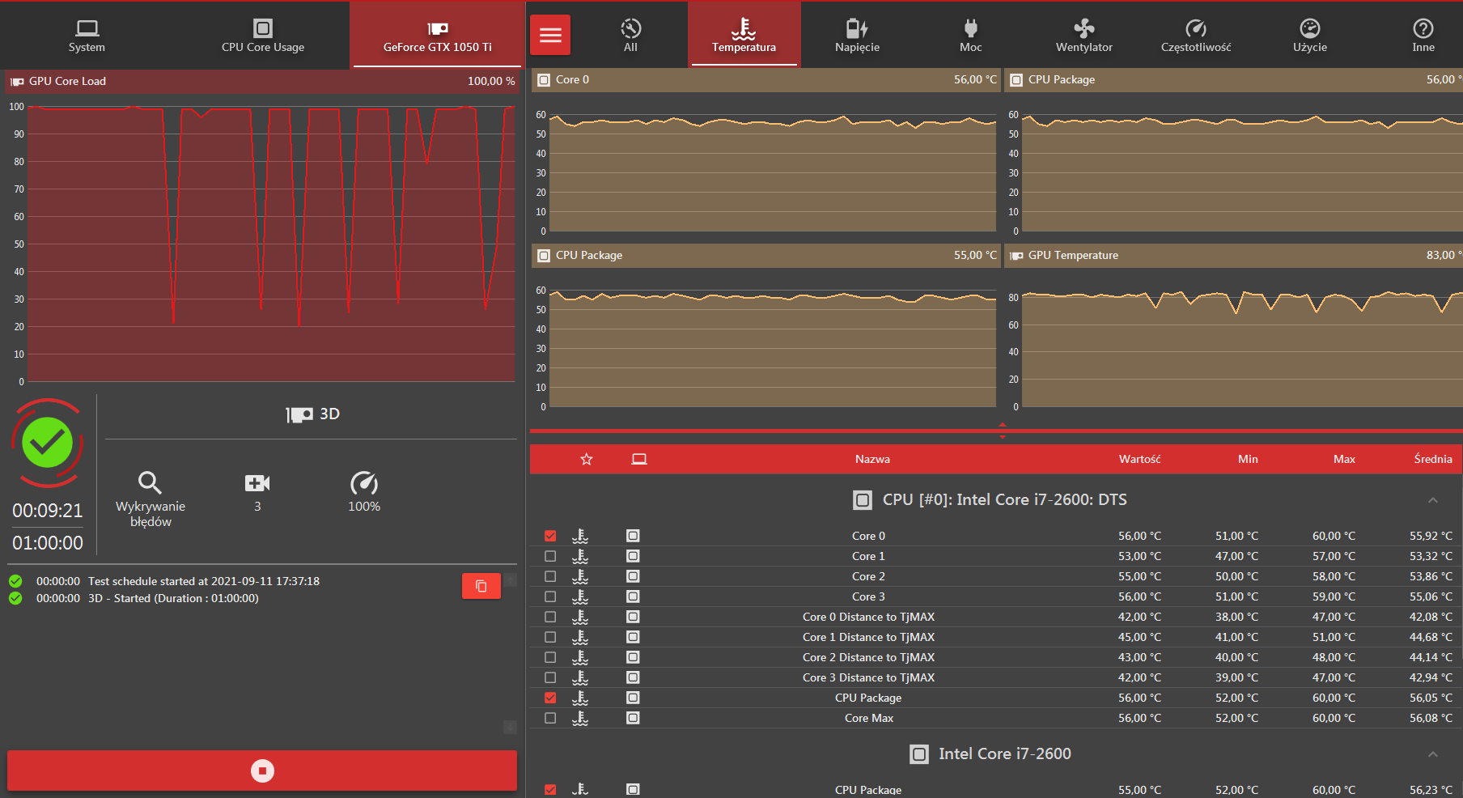This screenshot has height=798, width=1463.
Task: Click the chip icon in Core 3 row
Action: 633,596
